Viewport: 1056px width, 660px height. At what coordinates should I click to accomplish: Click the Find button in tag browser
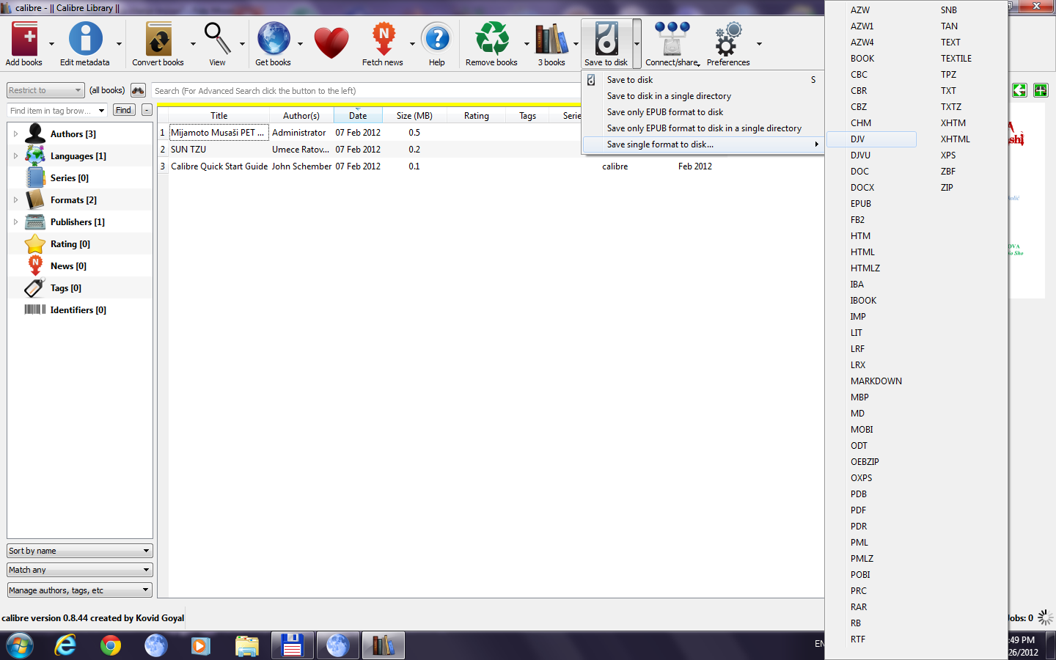(124, 110)
